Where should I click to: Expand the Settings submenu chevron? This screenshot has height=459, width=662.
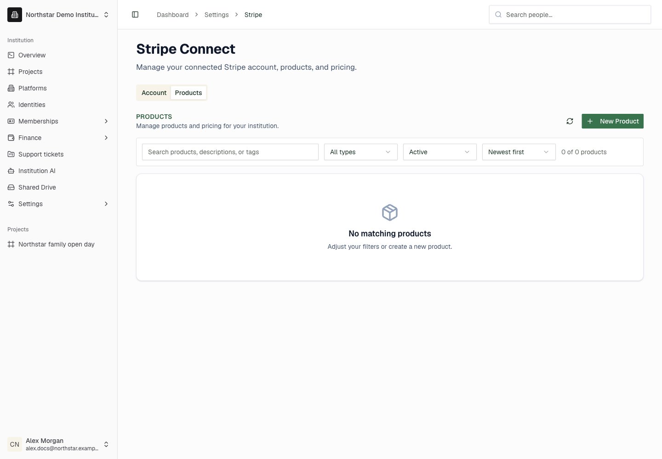pyautogui.click(x=106, y=204)
